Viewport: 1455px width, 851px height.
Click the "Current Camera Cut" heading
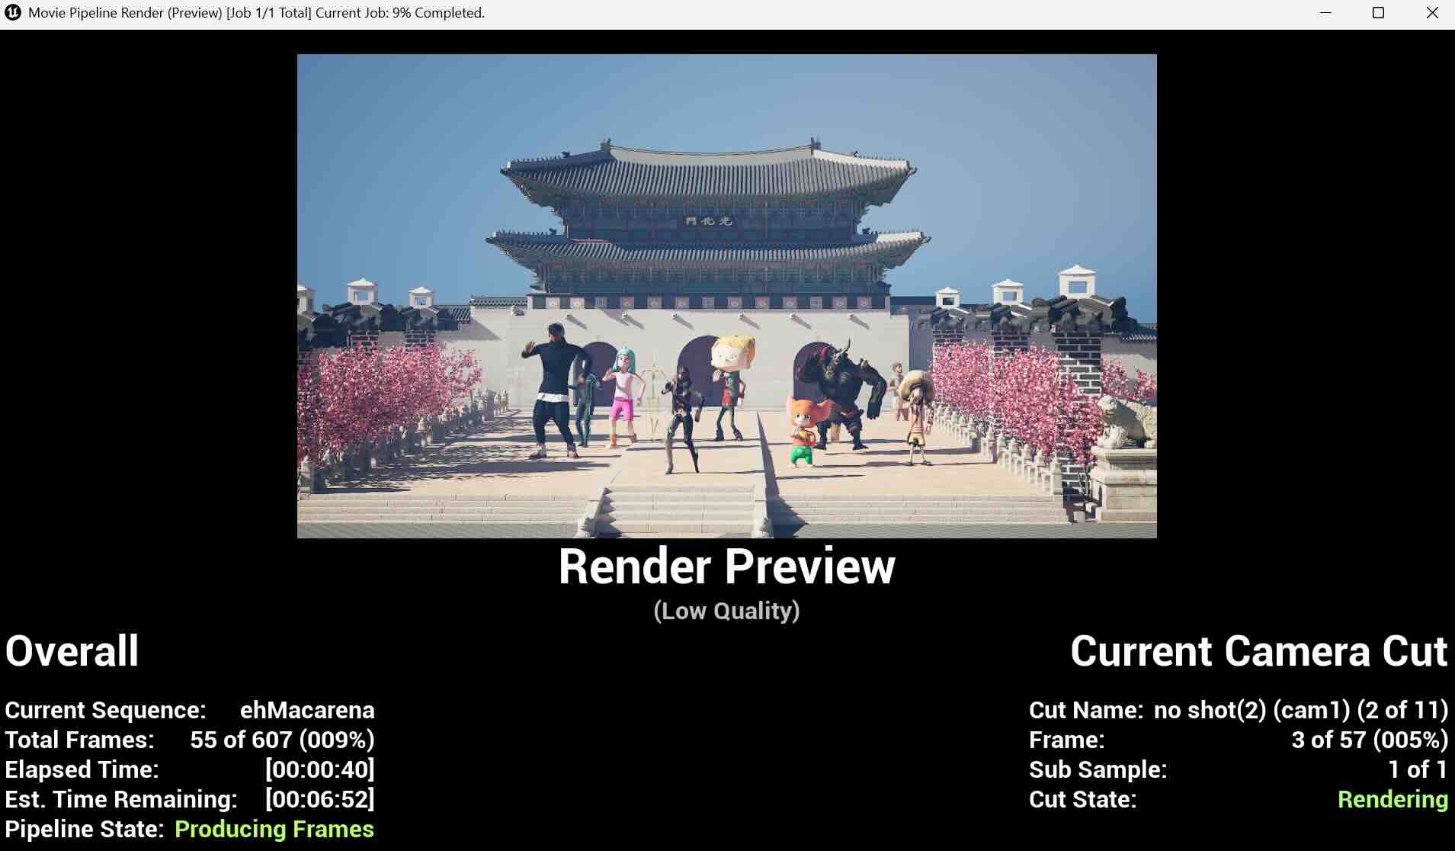(1258, 652)
